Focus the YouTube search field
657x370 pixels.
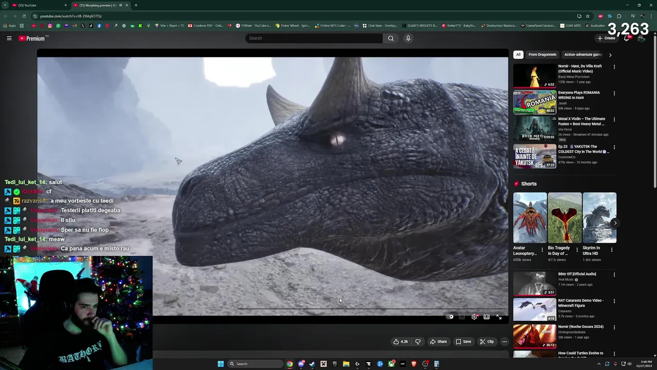click(x=314, y=38)
